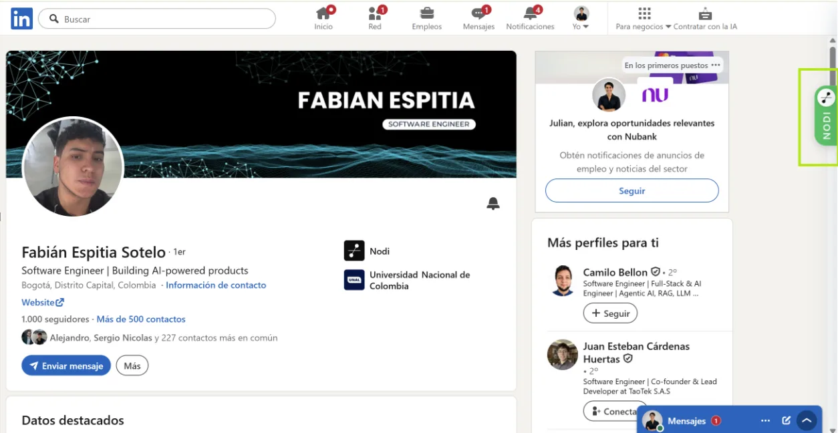This screenshot has width=838, height=433.
Task: Open the Website external link
Action: (x=43, y=302)
